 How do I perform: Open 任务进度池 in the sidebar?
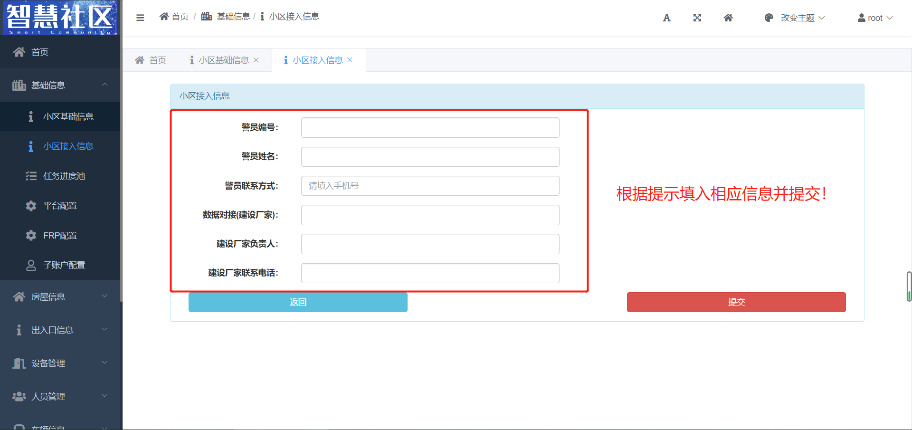(64, 176)
